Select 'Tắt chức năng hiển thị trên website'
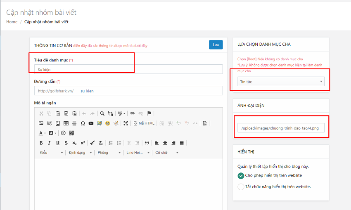Viewport: 351px width, 210px height. (x=241, y=186)
